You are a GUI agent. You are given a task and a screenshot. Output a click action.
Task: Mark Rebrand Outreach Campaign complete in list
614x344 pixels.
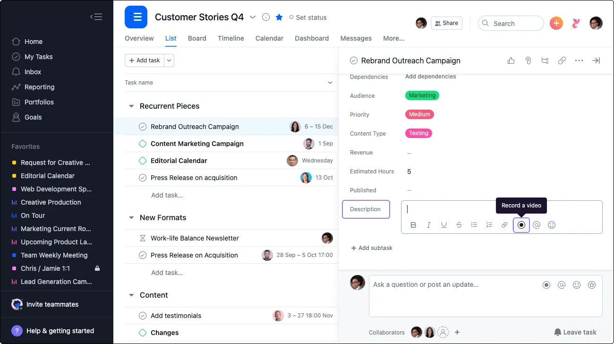pyautogui.click(x=143, y=127)
